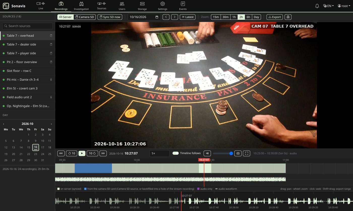Open the Events tab
The height and width of the screenshot is (211, 353).
pos(183,6)
